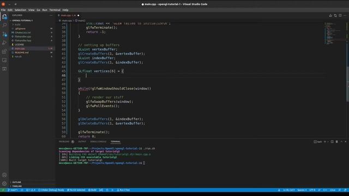349x196 pixels.
Task: Click main() symbol in breadcrumb
Action: point(80,21)
